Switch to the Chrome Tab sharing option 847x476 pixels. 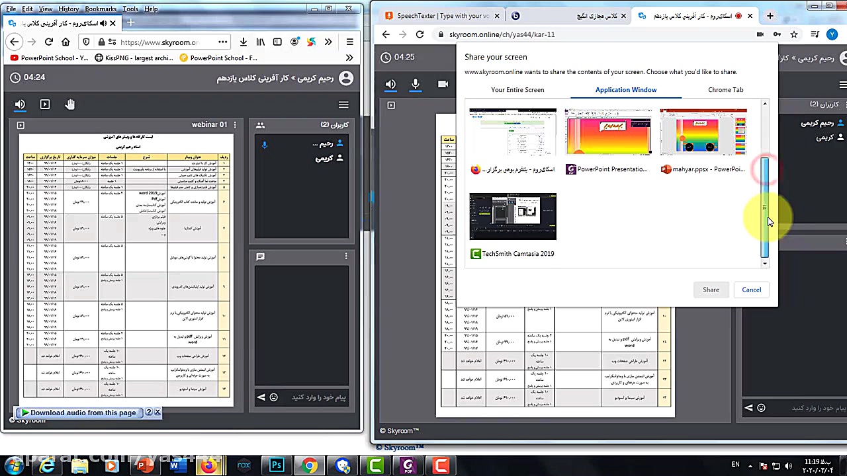(725, 89)
